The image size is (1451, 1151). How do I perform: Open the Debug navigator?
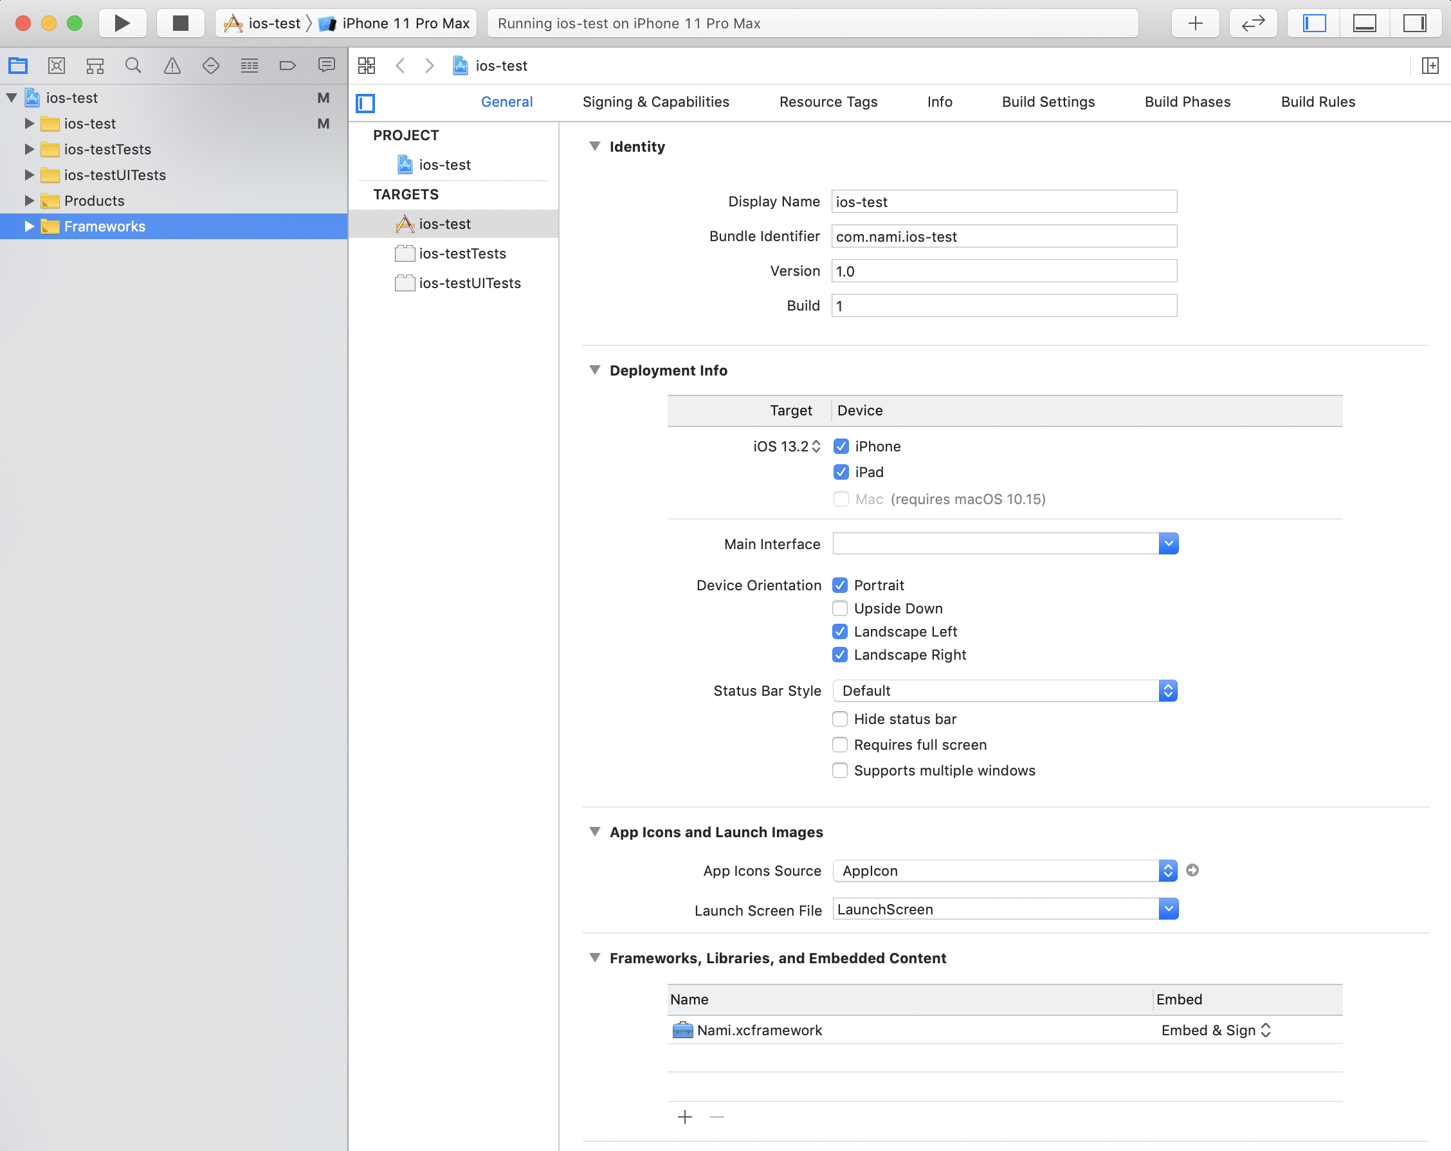tap(250, 65)
